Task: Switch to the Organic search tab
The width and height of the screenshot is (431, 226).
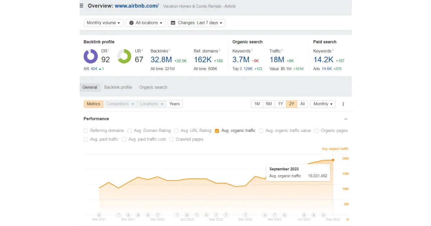Action: tap(153, 87)
